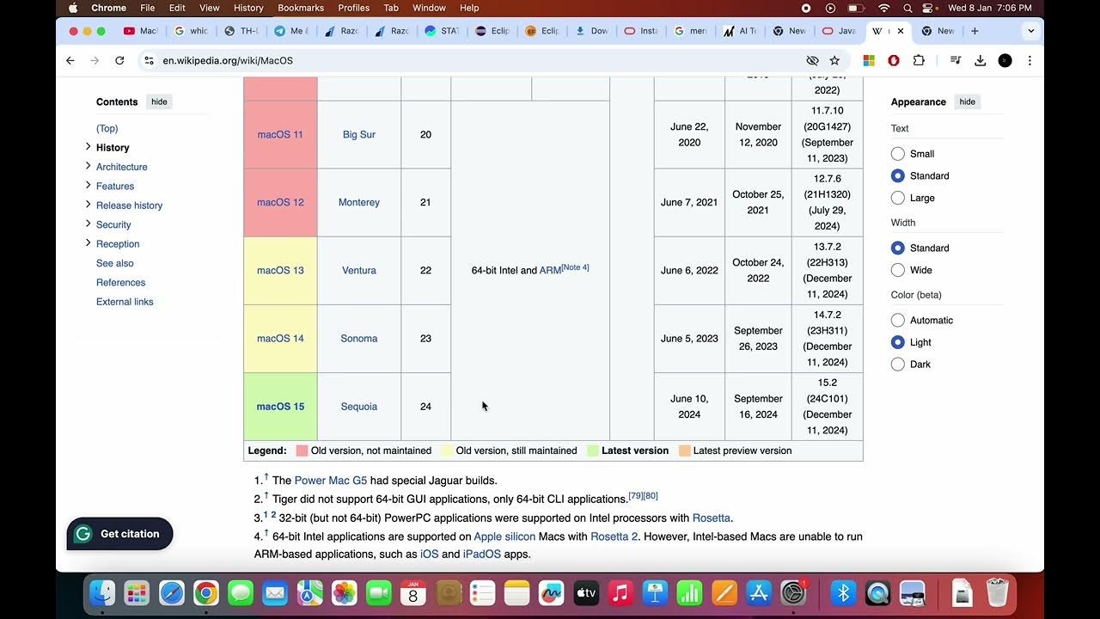Go to External links section
The height and width of the screenshot is (619, 1100).
click(125, 302)
